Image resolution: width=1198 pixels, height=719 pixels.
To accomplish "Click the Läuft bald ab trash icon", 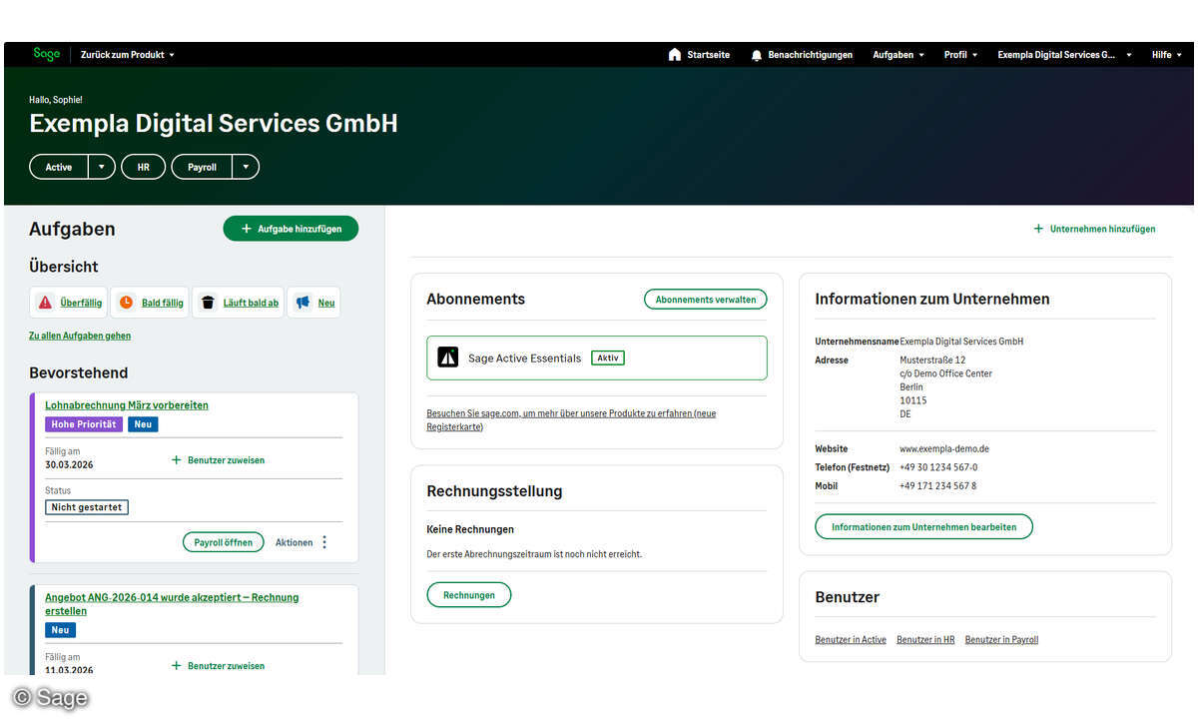I will pos(208,303).
